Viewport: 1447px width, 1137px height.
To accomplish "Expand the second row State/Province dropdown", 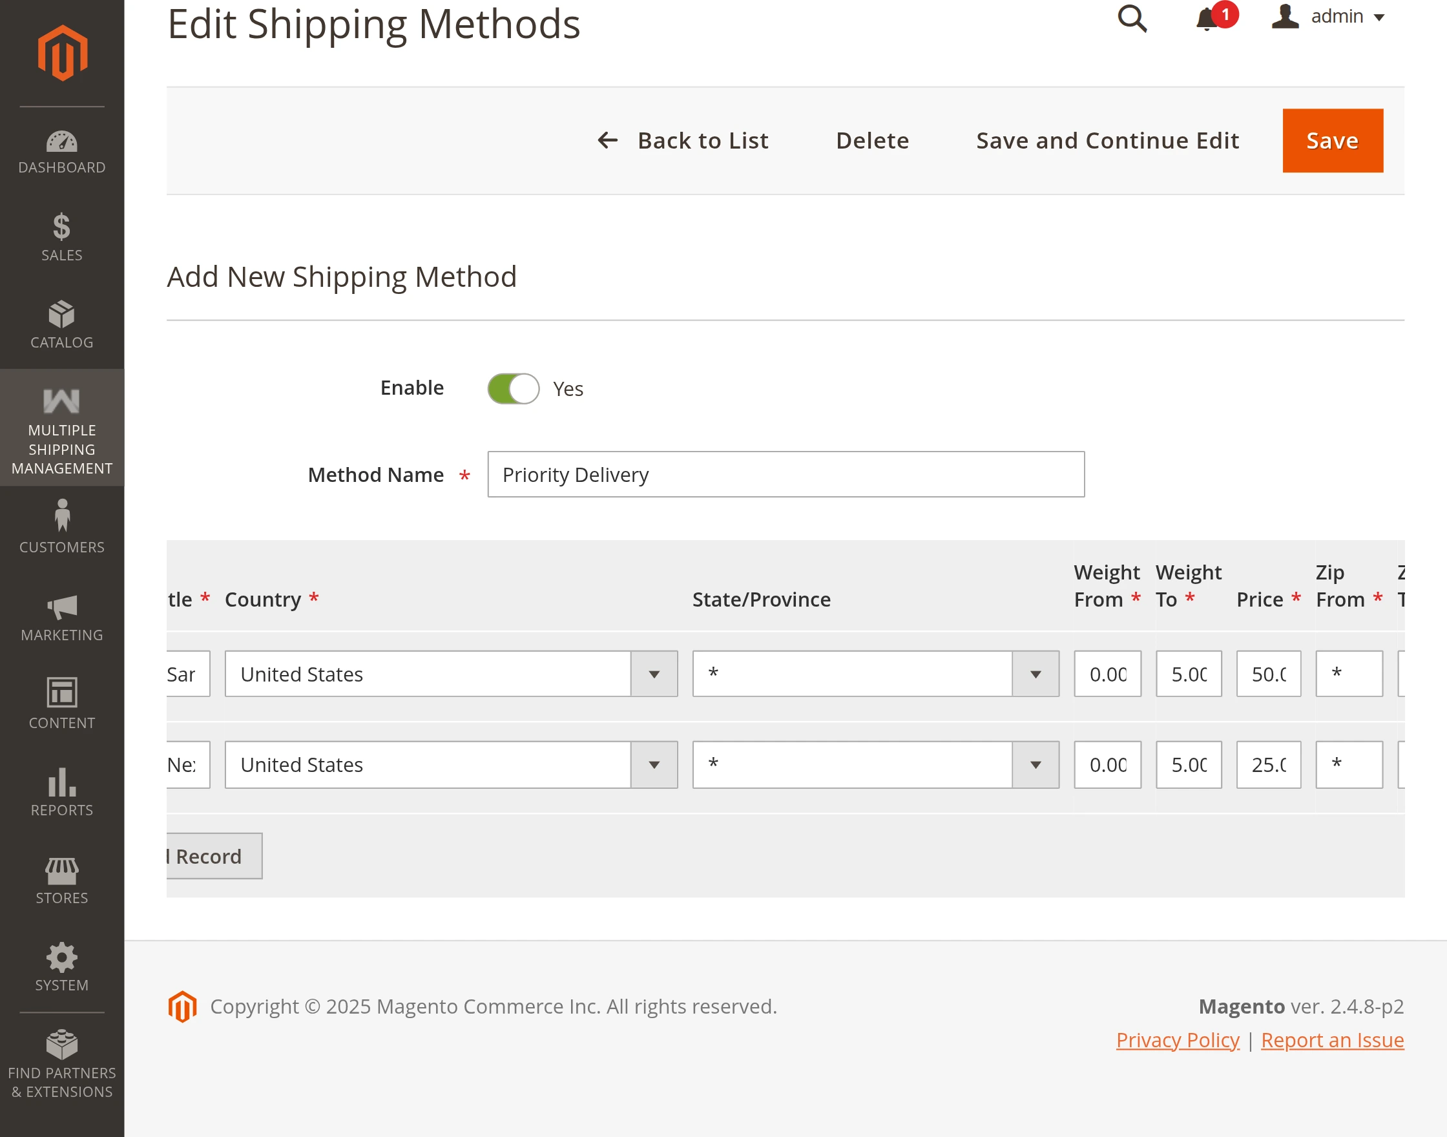I will tap(875, 764).
